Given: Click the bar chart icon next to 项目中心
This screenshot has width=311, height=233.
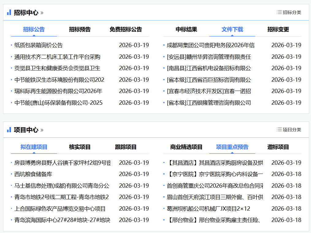Looking at the screenshot, I should 9,130.
